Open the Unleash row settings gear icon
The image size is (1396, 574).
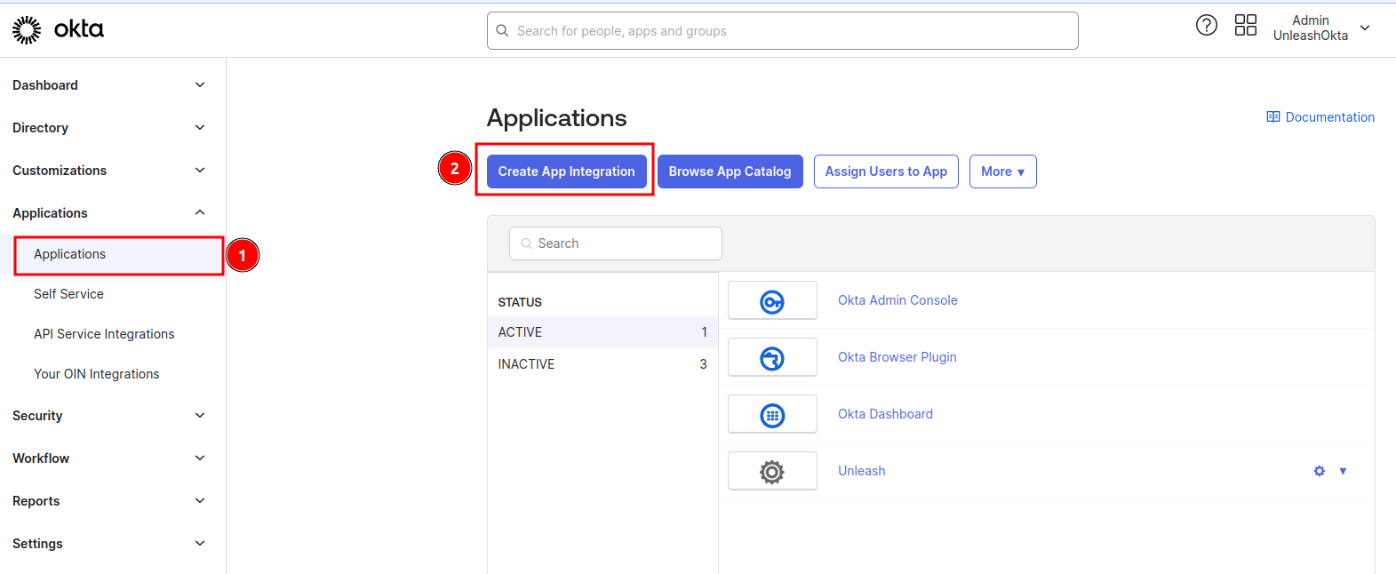tap(1319, 471)
